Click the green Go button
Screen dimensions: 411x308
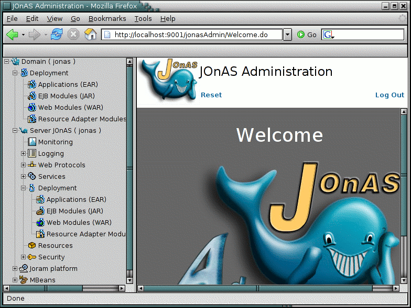(x=307, y=35)
